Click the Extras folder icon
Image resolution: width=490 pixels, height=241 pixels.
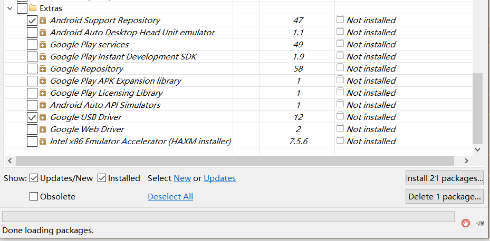[x=33, y=8]
